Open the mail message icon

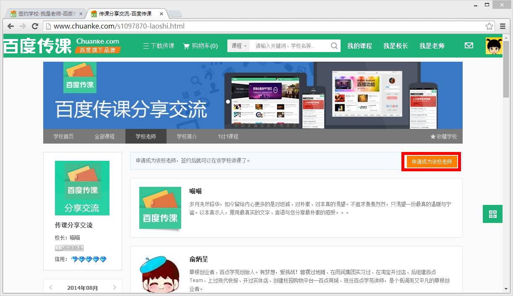(x=469, y=45)
